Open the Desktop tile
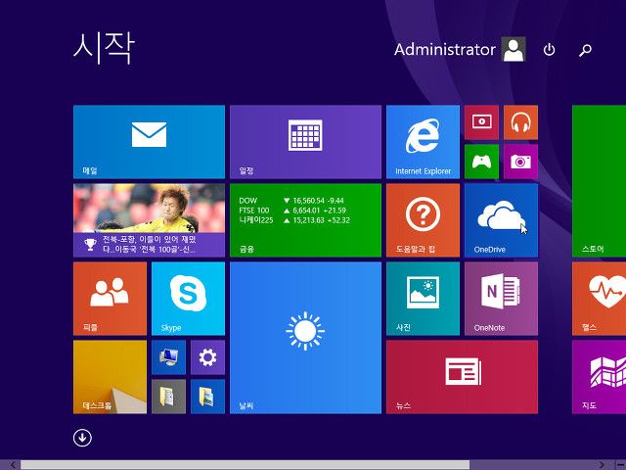The image size is (626, 470). (x=110, y=377)
